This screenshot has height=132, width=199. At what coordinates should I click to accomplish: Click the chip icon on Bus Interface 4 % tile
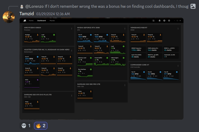coord(91,69)
